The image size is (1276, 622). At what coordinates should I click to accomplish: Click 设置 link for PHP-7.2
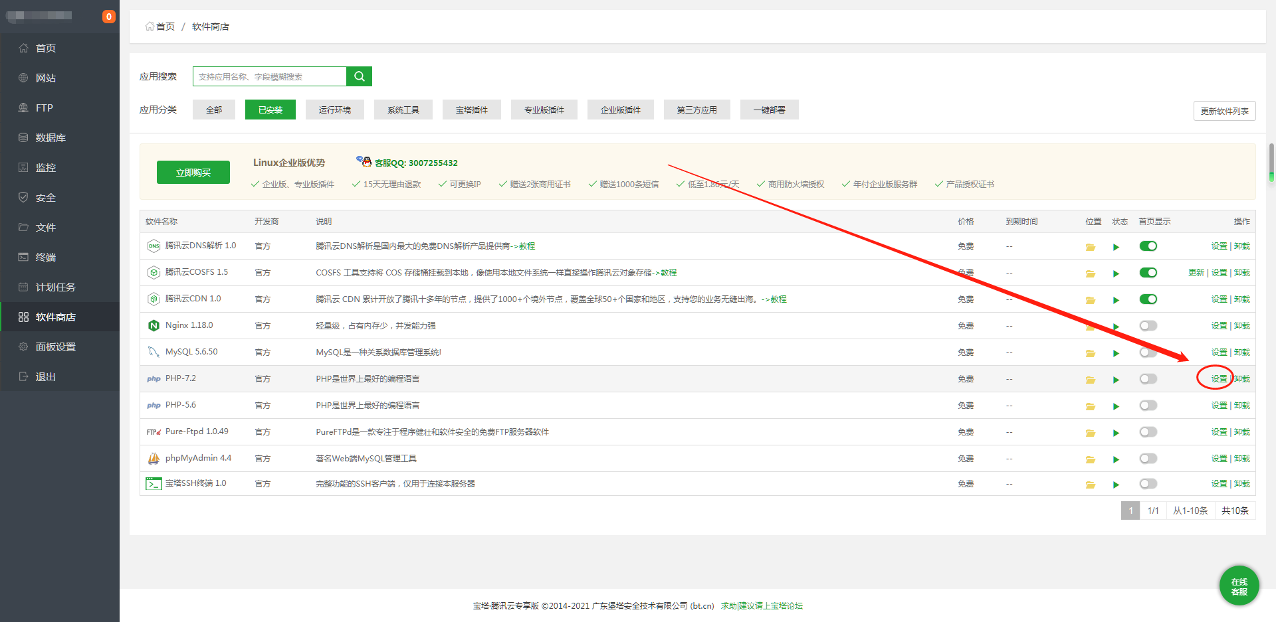tap(1219, 379)
